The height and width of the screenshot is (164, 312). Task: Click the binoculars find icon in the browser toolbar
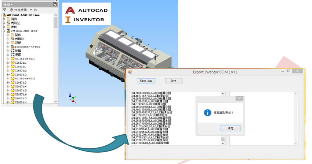pyautogui.click(x=35, y=10)
